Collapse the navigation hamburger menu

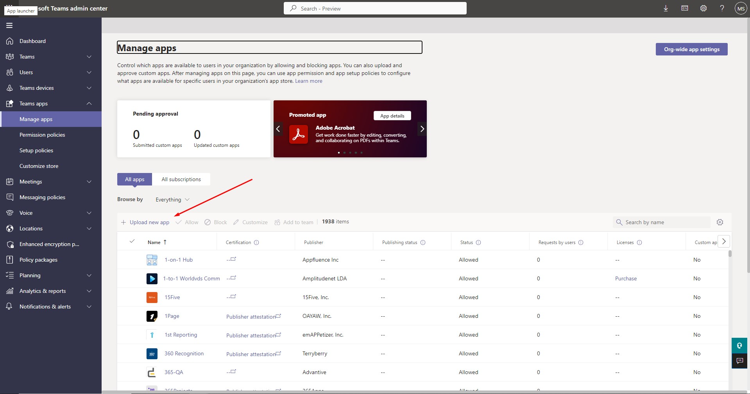9,25
